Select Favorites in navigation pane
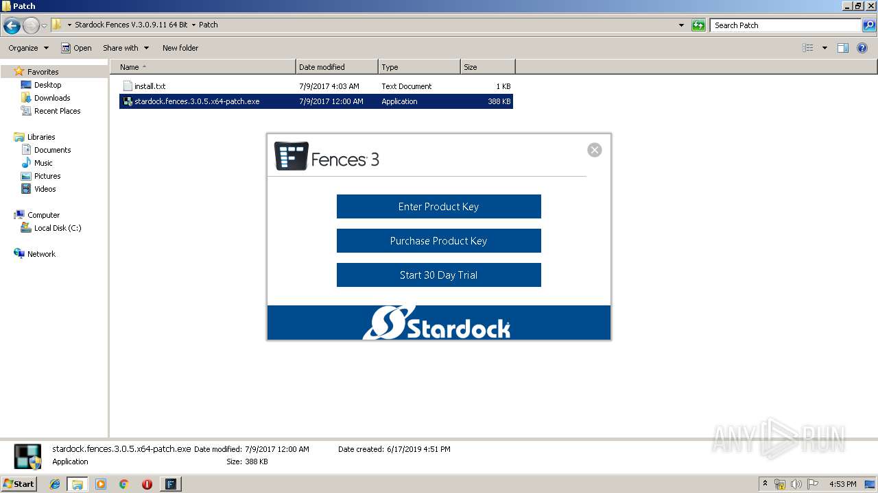This screenshot has height=493, width=878. [43, 72]
